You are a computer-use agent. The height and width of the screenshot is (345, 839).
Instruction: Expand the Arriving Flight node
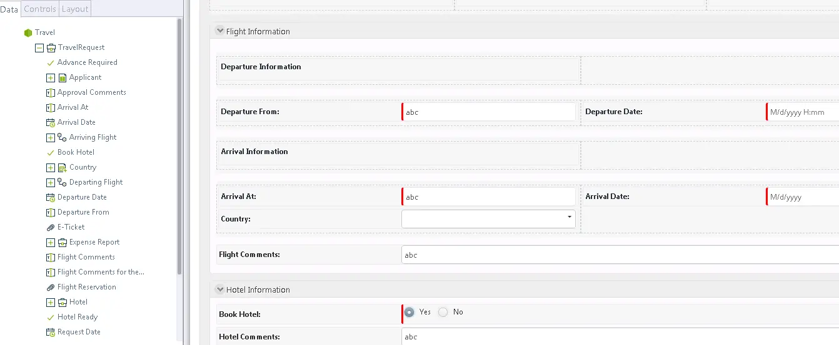51,137
